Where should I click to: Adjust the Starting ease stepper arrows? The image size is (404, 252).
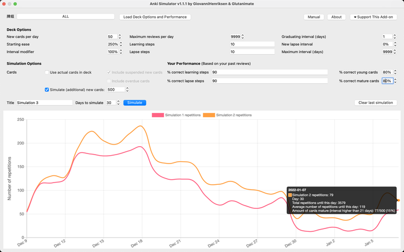120,44
